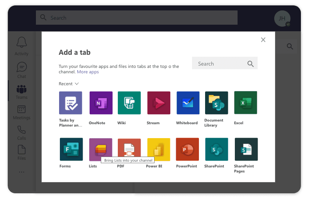Add the Whiteboard app
This screenshot has height=201, width=309.
[x=188, y=103]
